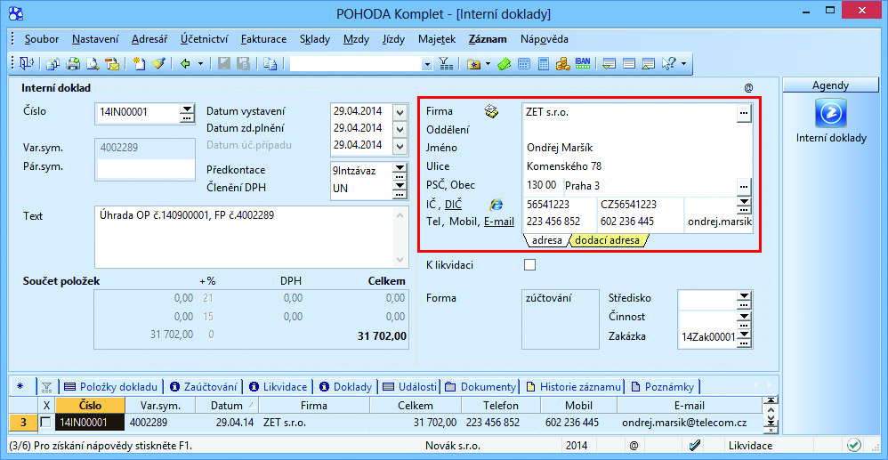Click the starred folder icon in toolbar
The height and width of the screenshot is (460, 888).
coord(474,64)
